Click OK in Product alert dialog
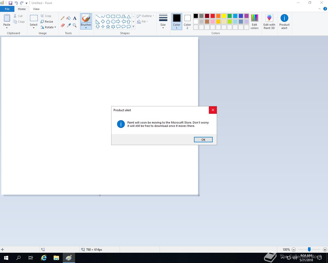The width and height of the screenshot is (328, 263). click(x=203, y=140)
